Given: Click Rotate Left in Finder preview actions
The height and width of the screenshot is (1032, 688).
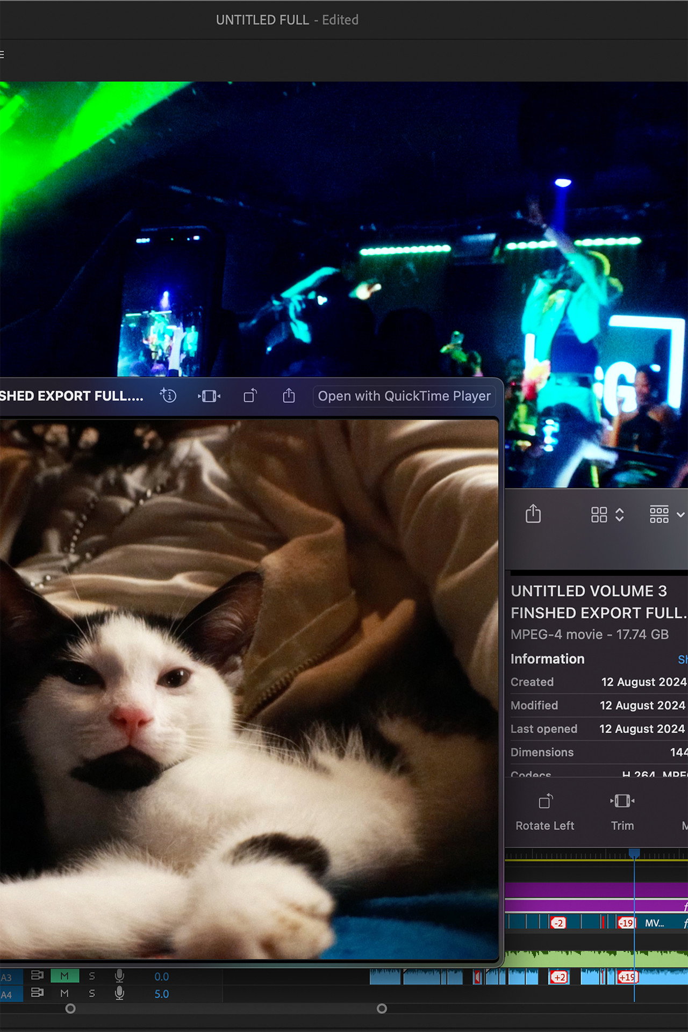Looking at the screenshot, I should point(545,812).
